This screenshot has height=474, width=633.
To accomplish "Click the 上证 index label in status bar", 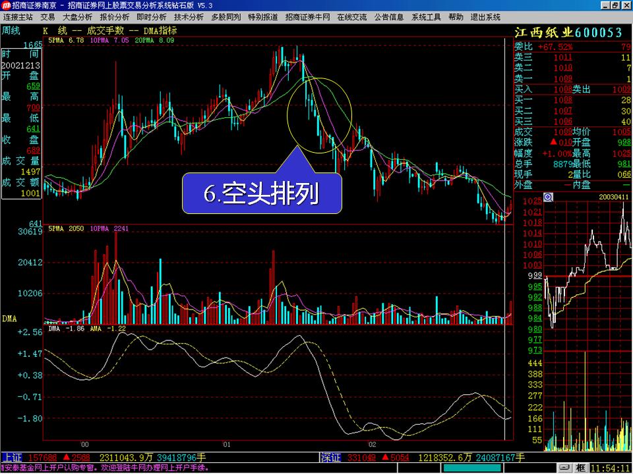I will [x=11, y=458].
